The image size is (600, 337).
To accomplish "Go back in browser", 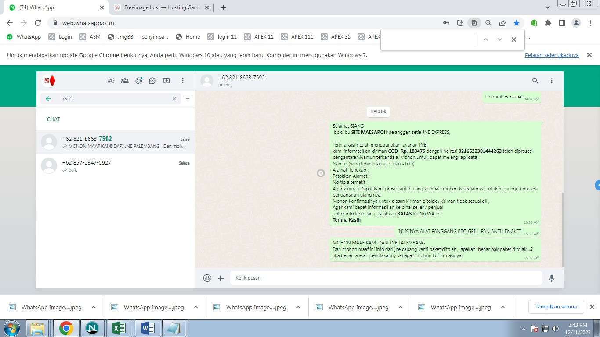I will click(10, 23).
